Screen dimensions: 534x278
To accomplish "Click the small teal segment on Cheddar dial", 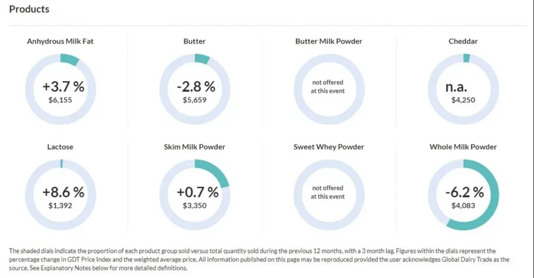I will pyautogui.click(x=467, y=58).
